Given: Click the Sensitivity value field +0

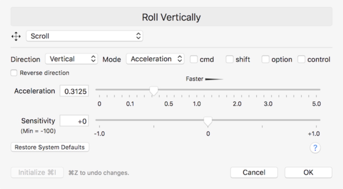Looking at the screenshot, I should tap(74, 121).
